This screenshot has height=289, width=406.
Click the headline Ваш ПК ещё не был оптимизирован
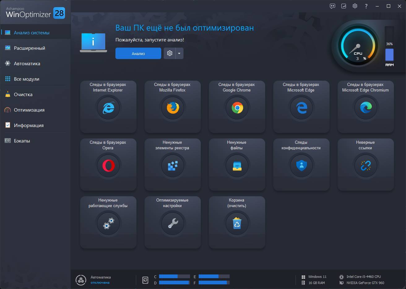tap(184, 28)
